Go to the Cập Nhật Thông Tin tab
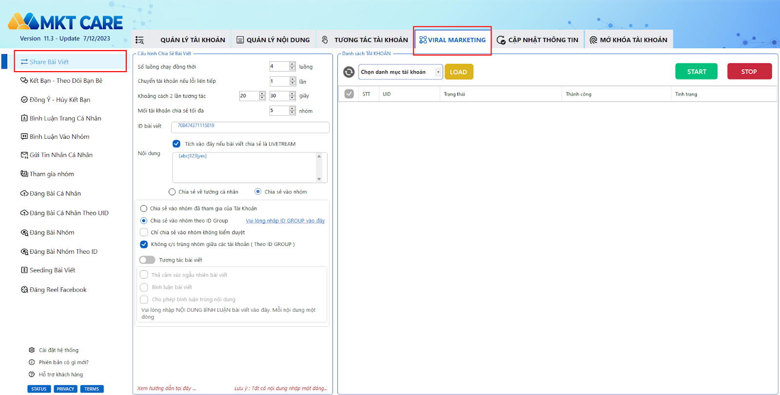The image size is (780, 395). pyautogui.click(x=538, y=40)
